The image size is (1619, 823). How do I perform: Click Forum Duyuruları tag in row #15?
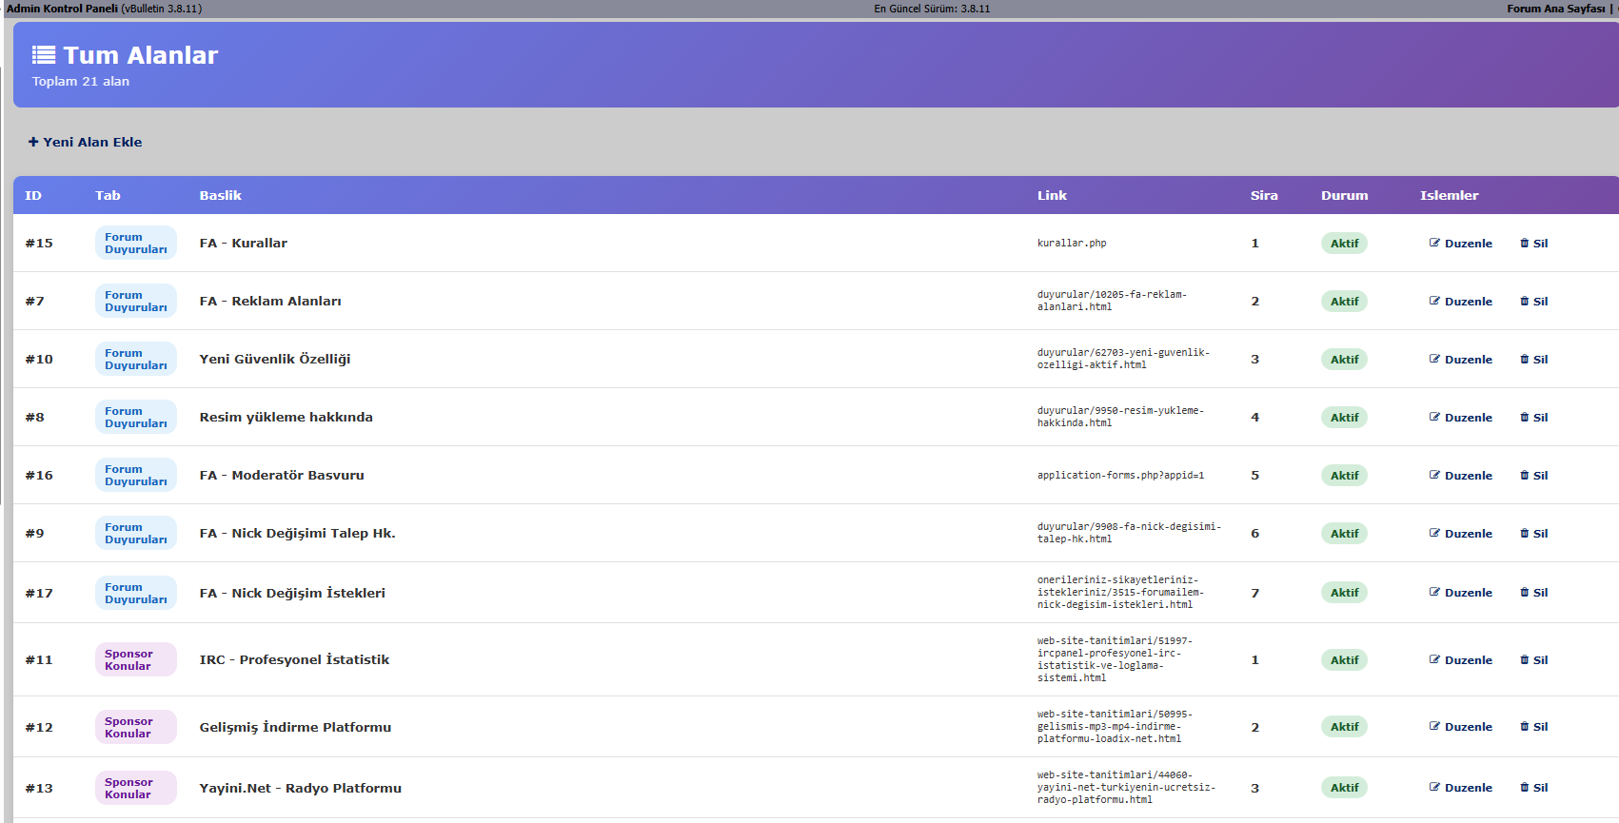click(x=136, y=243)
